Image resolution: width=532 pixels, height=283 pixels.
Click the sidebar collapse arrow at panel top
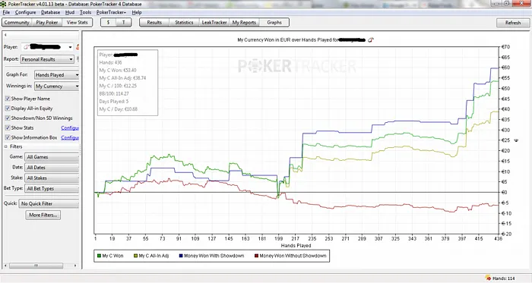[5, 35]
